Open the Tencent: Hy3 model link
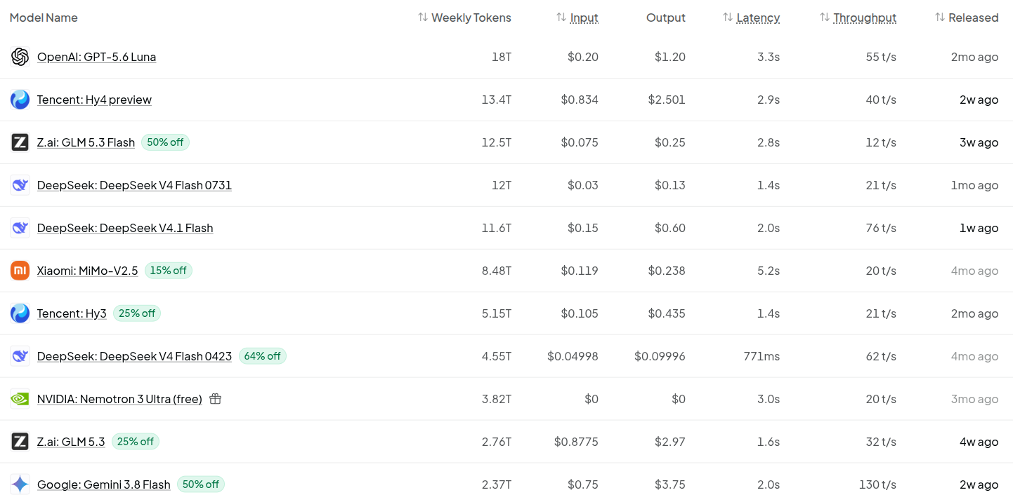The width and height of the screenshot is (1013, 502). [72, 313]
